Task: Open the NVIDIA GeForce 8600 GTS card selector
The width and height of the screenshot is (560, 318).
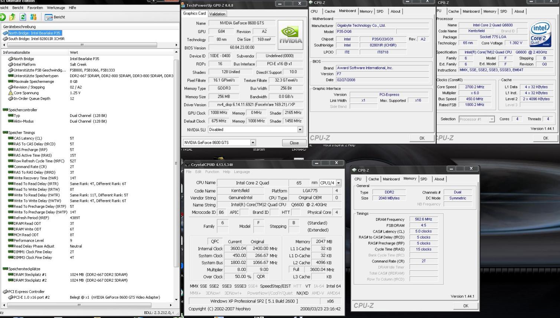Action: point(253,142)
